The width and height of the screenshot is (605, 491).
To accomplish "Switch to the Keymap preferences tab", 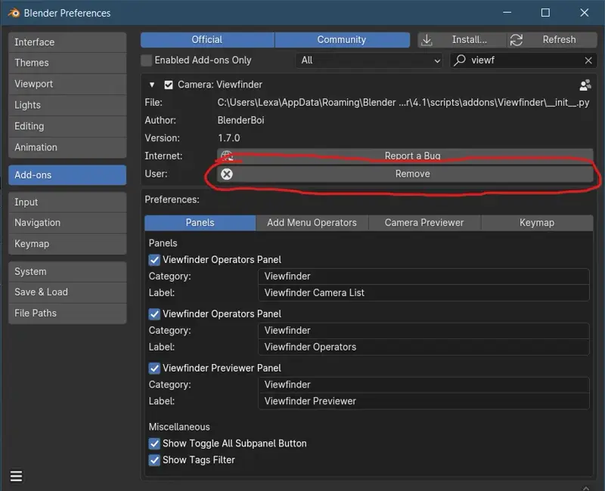I will click(x=537, y=223).
